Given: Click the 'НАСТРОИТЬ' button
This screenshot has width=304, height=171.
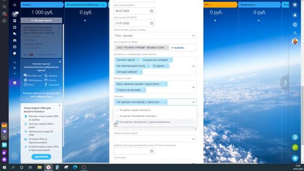Looking at the screenshot, I should (x=41, y=157).
